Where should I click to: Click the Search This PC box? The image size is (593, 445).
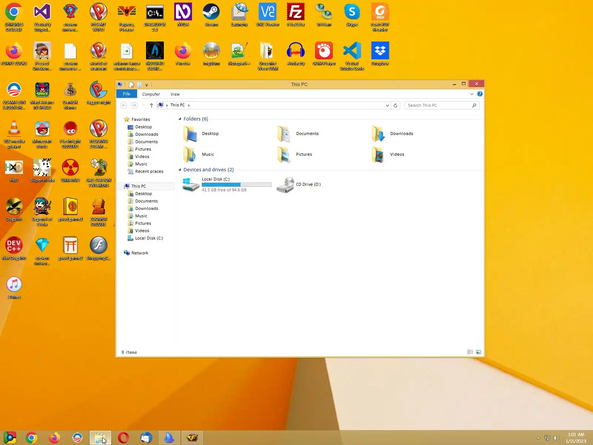[442, 105]
